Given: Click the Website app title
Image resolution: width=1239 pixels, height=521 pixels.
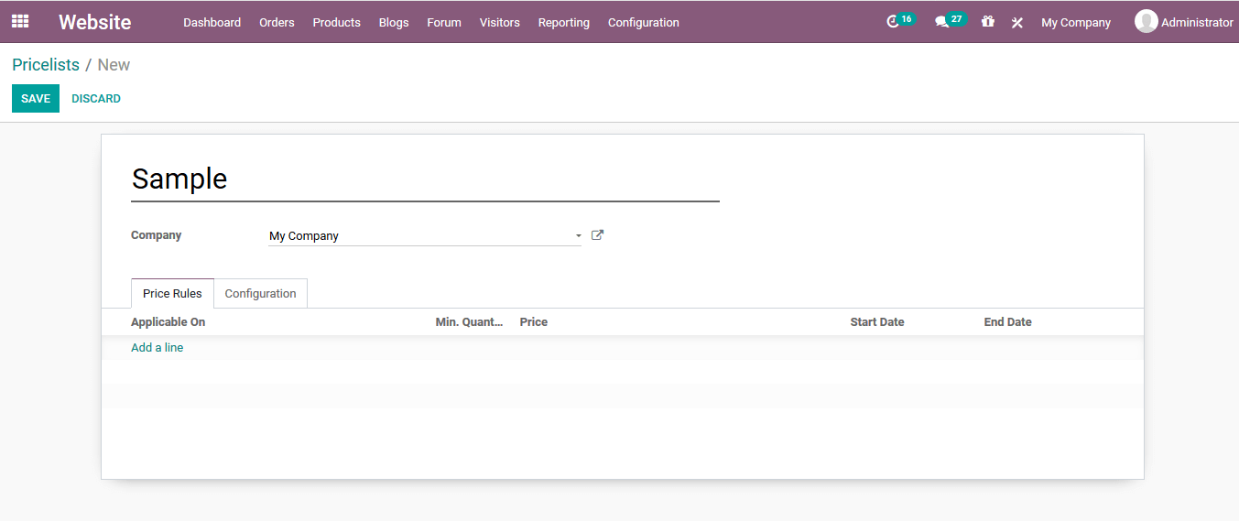Looking at the screenshot, I should click(94, 22).
